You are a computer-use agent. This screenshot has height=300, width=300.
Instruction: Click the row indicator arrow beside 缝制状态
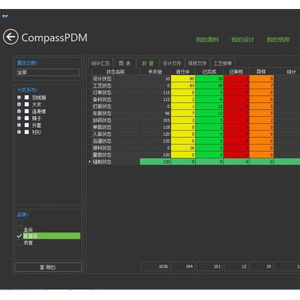[x=90, y=162]
